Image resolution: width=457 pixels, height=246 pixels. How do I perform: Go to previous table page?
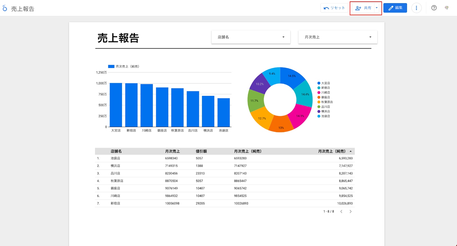(x=341, y=211)
